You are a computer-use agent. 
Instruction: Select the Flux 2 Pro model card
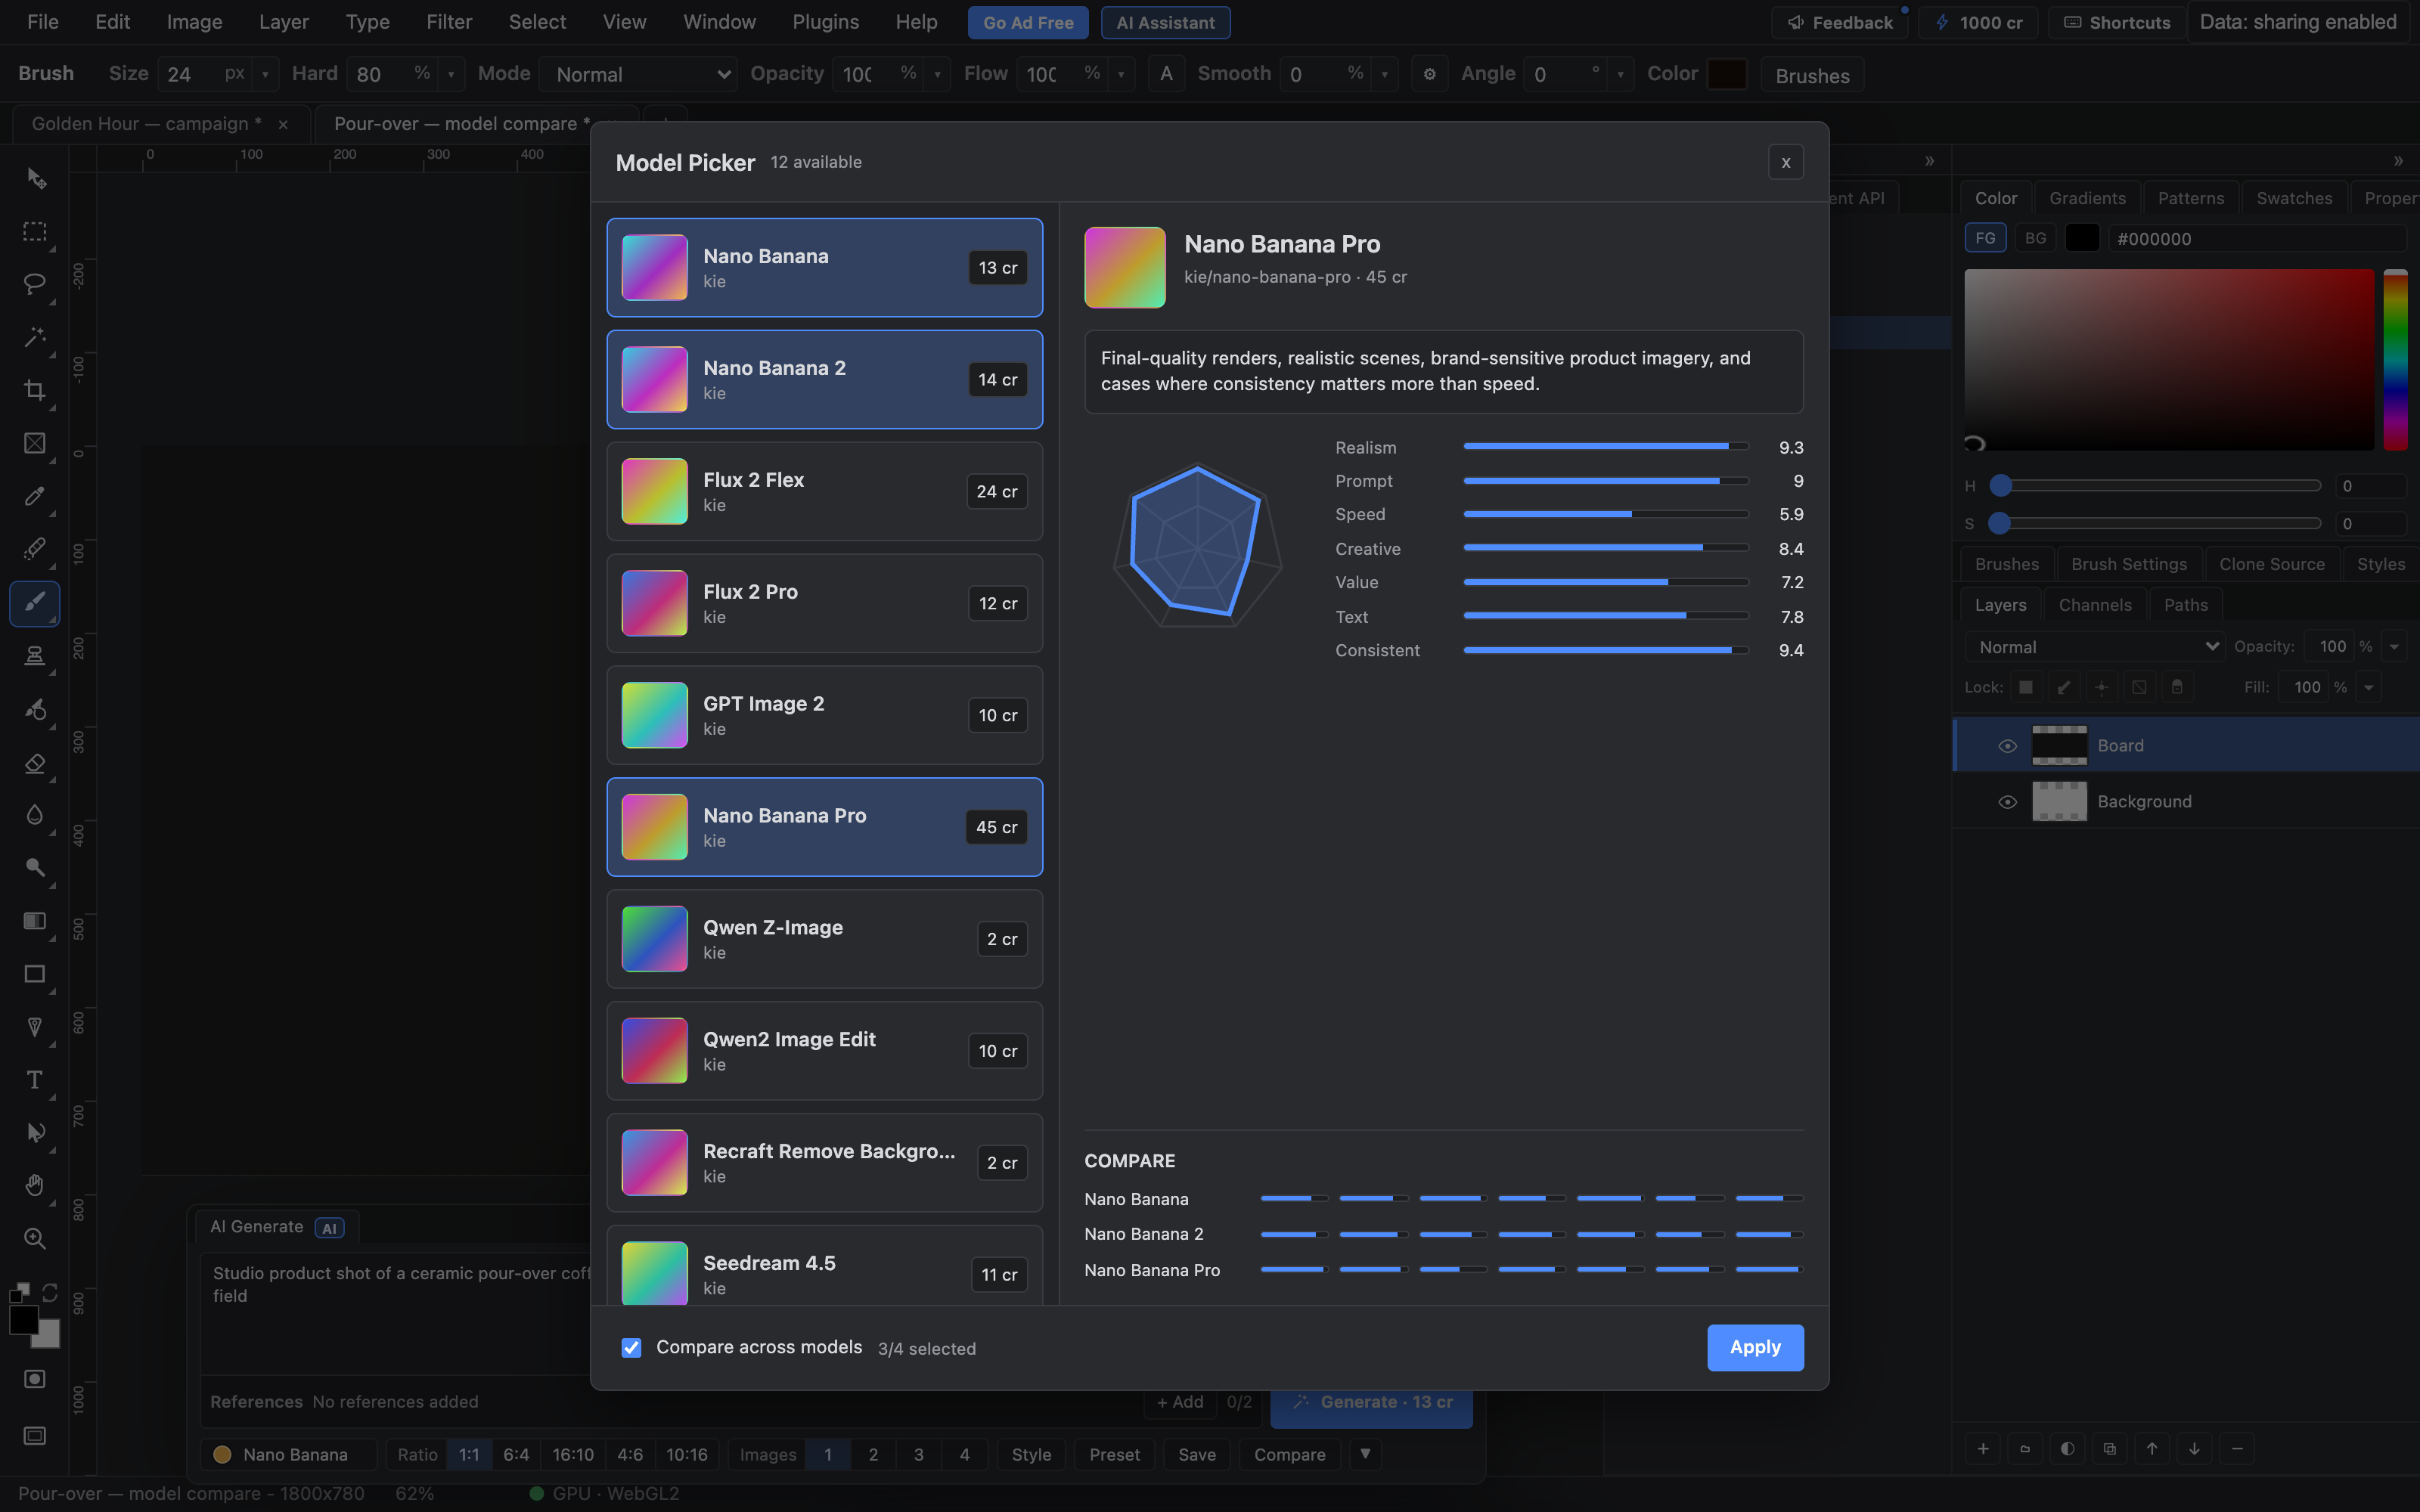click(825, 603)
